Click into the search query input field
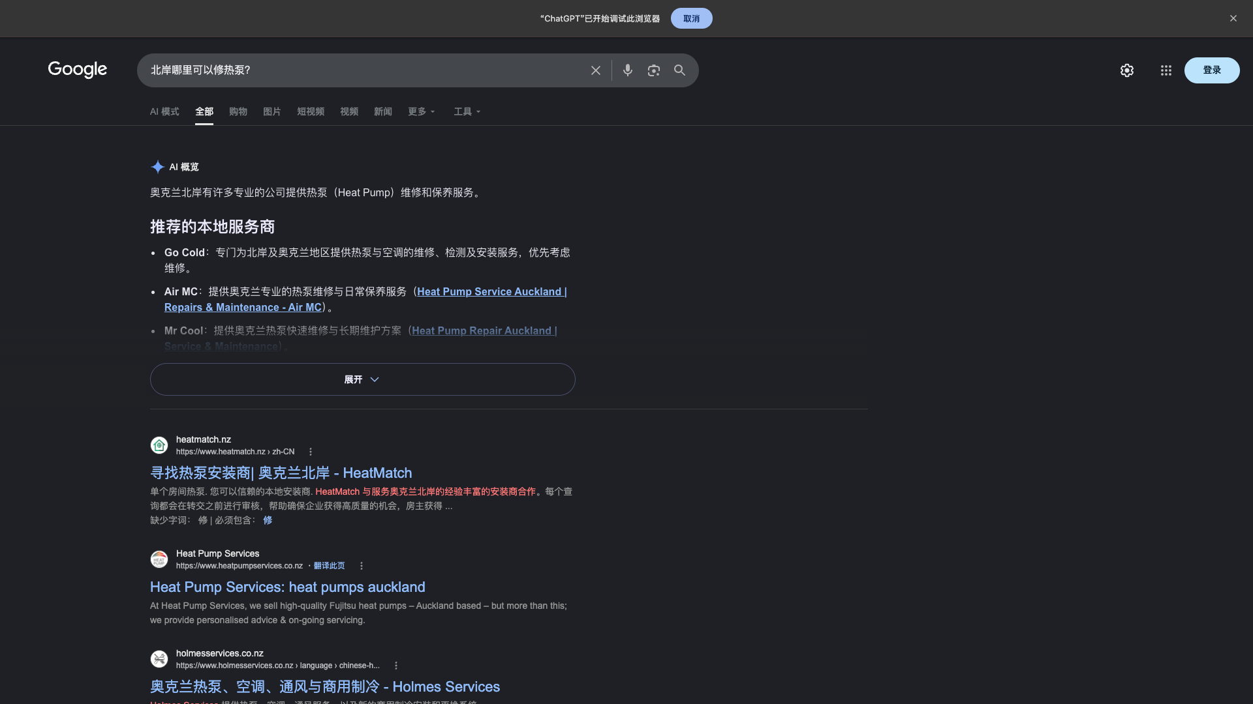The image size is (1253, 704). pos(362,70)
